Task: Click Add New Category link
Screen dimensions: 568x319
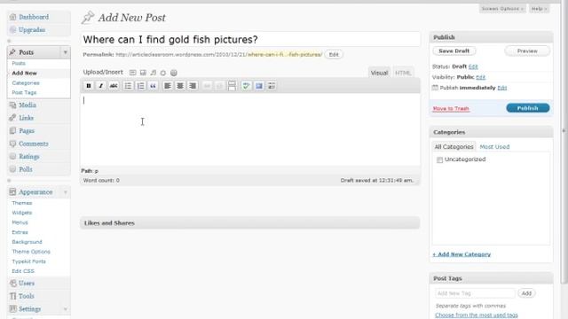Action: [x=461, y=254]
